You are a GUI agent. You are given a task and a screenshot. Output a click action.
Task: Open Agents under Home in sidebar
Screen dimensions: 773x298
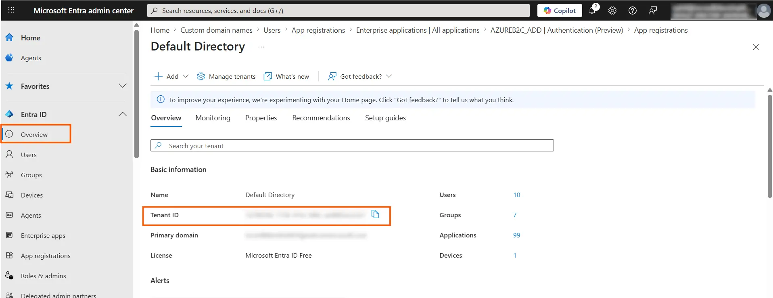[x=31, y=58]
